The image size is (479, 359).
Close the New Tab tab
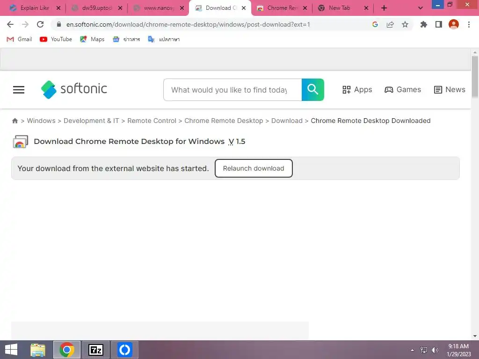366,8
